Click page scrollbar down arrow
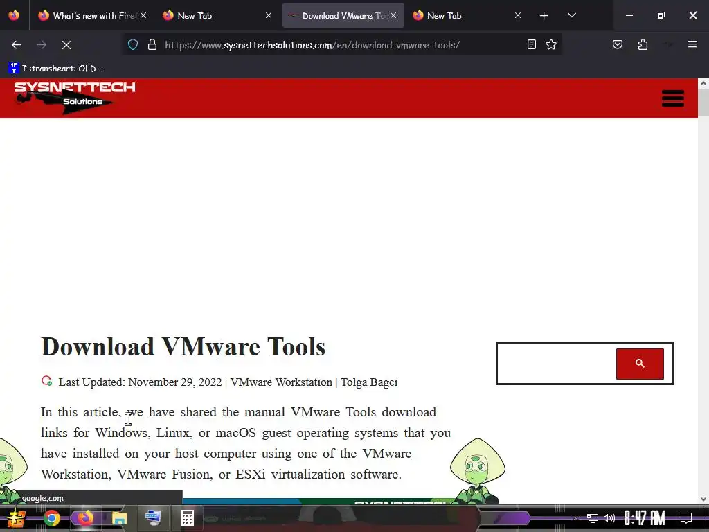Screen dimensions: 709x532 [x=703, y=499]
